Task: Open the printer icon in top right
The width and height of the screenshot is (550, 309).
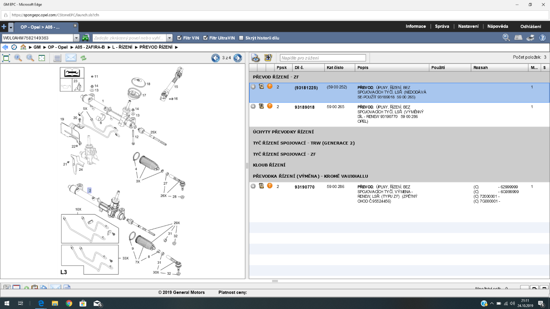Action: (531, 38)
